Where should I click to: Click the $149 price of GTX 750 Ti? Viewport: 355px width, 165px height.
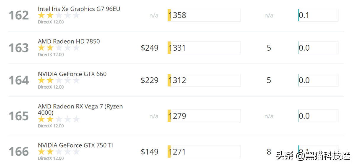click(150, 152)
